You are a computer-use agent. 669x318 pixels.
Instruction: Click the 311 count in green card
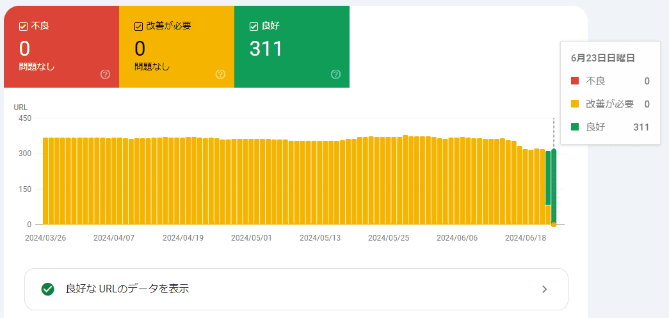click(266, 49)
